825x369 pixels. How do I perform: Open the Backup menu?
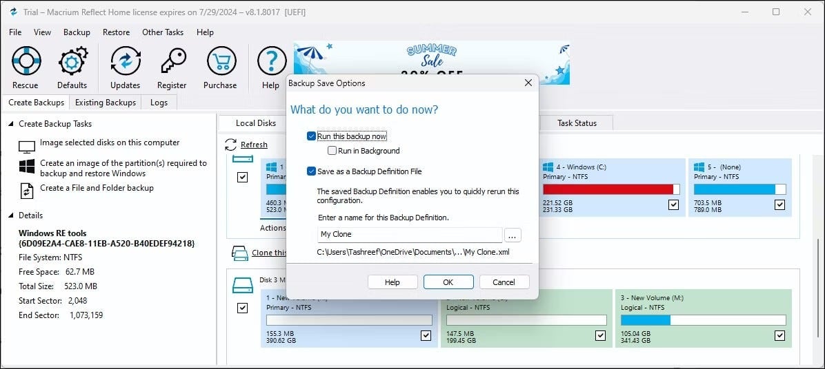pos(77,32)
